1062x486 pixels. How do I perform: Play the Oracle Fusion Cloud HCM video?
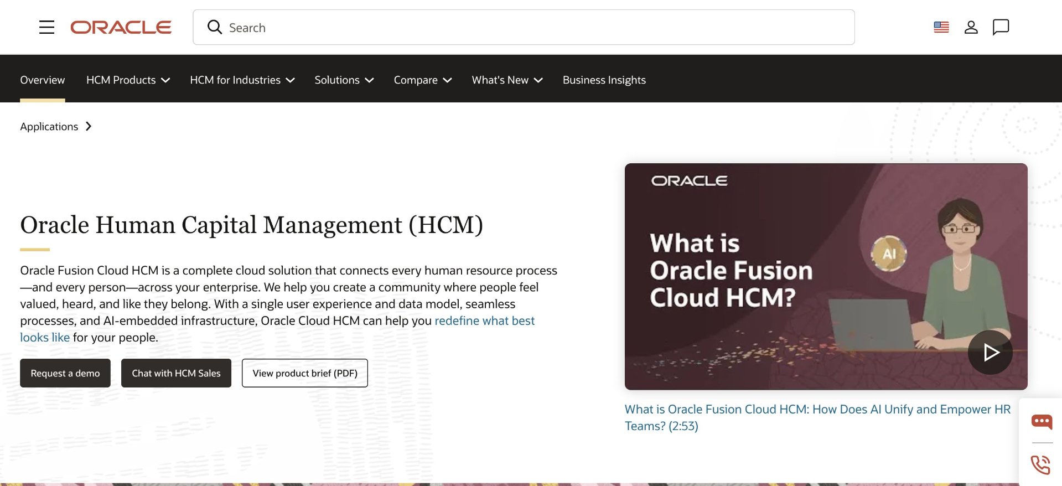pyautogui.click(x=990, y=352)
